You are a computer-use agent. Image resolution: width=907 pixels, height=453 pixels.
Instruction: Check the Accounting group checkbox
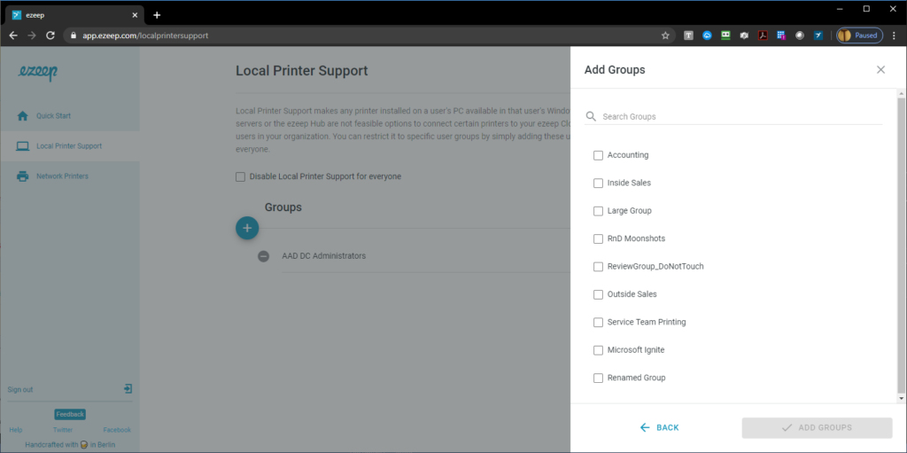click(x=598, y=155)
